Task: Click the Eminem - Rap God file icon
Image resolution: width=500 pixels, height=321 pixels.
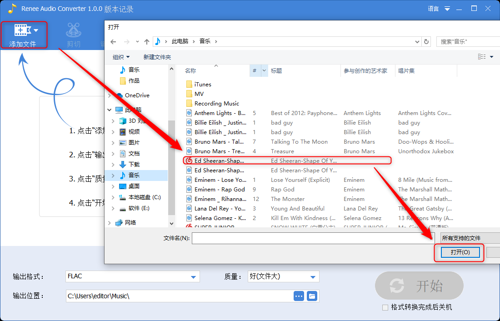Action: pos(189,190)
